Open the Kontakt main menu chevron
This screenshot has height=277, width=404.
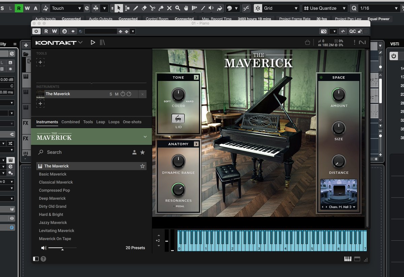coord(80,42)
